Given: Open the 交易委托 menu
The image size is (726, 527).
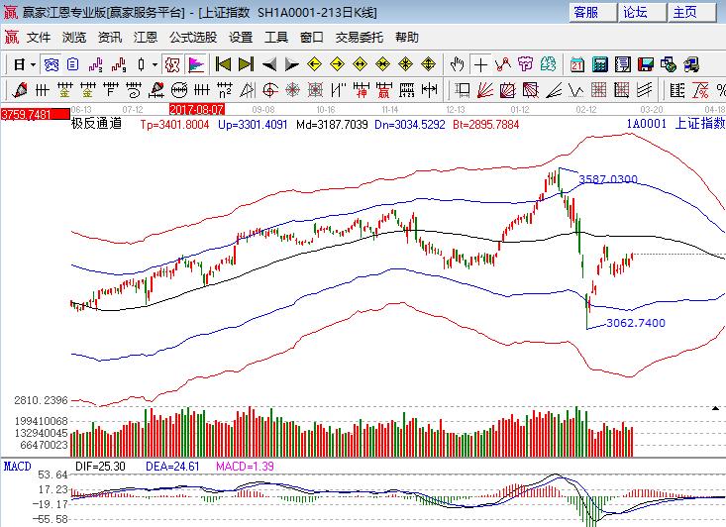Looking at the screenshot, I should click(359, 38).
